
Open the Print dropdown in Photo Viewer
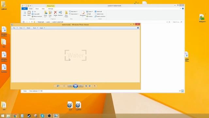tap(22, 28)
